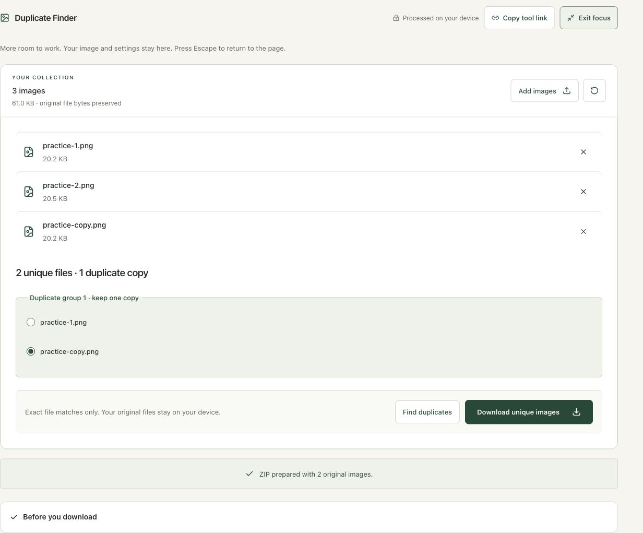The image size is (643, 533).
Task: Click the practice-1.png file name in the list
Action: (68, 146)
